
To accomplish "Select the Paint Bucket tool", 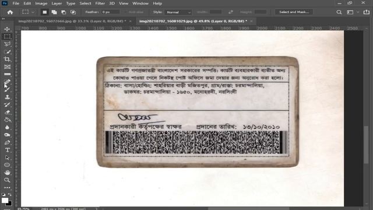I will coord(7,120).
